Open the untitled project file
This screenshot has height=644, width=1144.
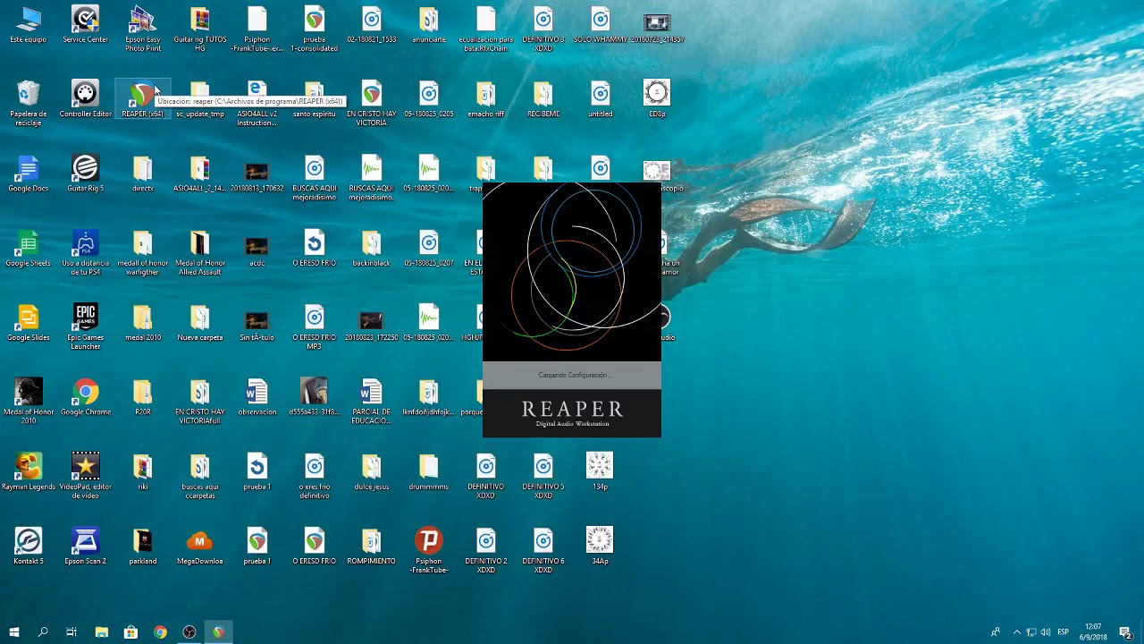point(601,99)
